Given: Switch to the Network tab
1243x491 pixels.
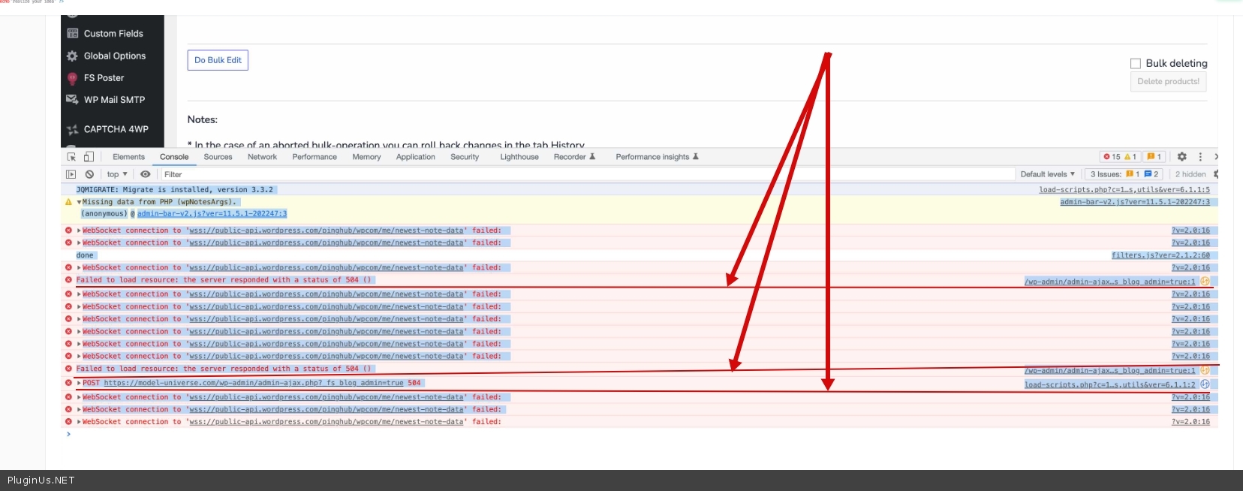Looking at the screenshot, I should [x=262, y=157].
